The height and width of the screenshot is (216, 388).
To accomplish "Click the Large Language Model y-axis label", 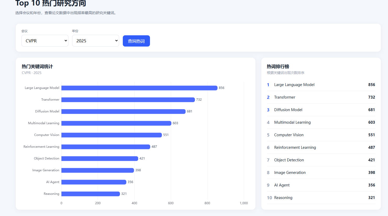I will click(x=42, y=88).
